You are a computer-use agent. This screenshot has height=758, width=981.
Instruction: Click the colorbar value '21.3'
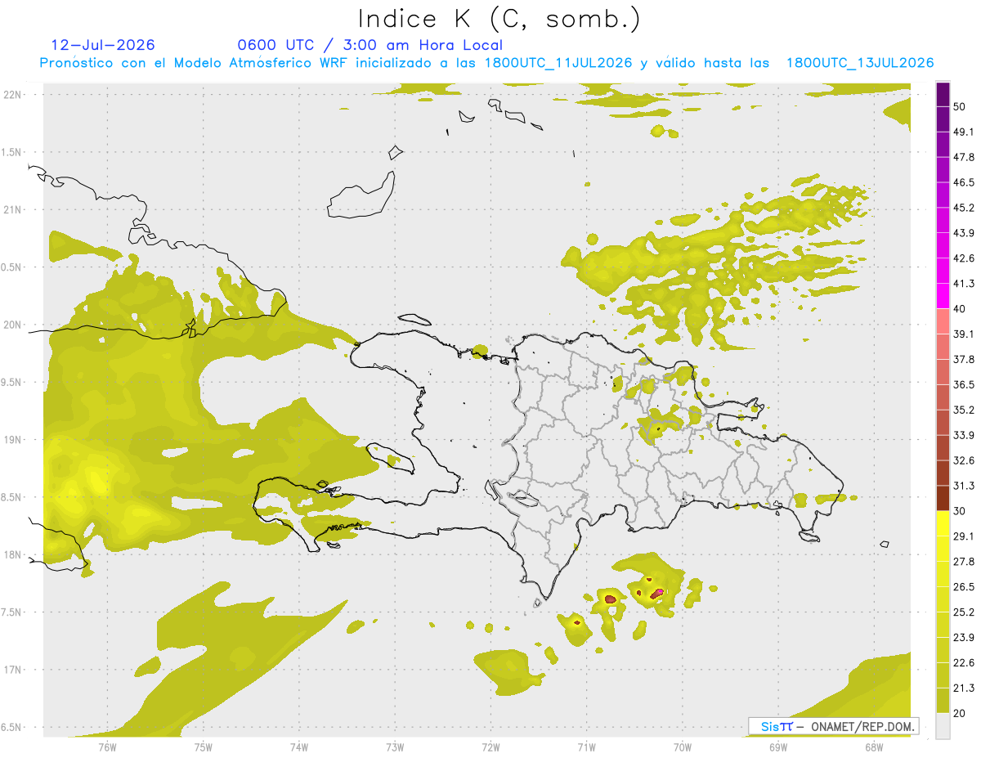(x=964, y=688)
